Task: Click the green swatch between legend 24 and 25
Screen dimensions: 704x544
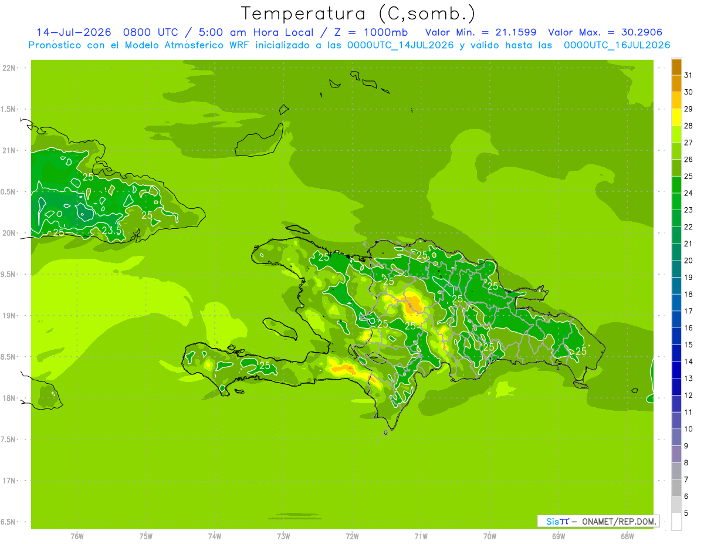Action: click(x=676, y=185)
